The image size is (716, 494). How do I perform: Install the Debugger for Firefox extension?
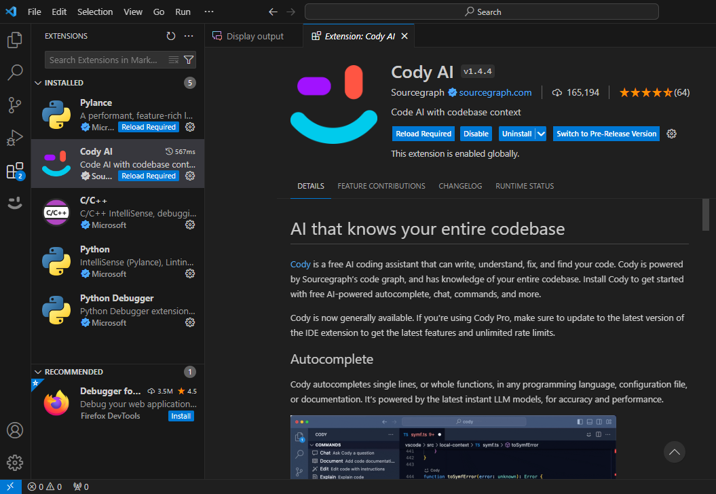click(181, 416)
